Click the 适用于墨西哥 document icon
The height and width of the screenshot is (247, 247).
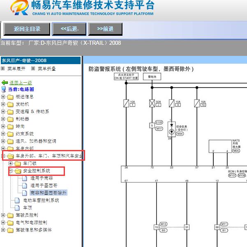(x=25, y=186)
